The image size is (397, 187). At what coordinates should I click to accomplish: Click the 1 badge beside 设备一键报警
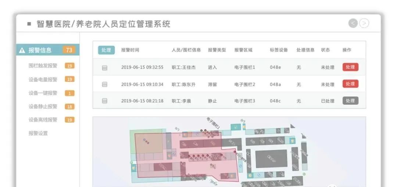pos(69,93)
